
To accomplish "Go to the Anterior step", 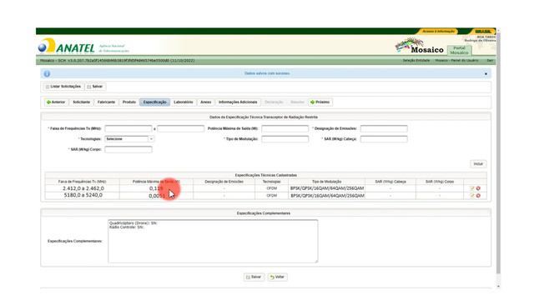I will 56,102.
